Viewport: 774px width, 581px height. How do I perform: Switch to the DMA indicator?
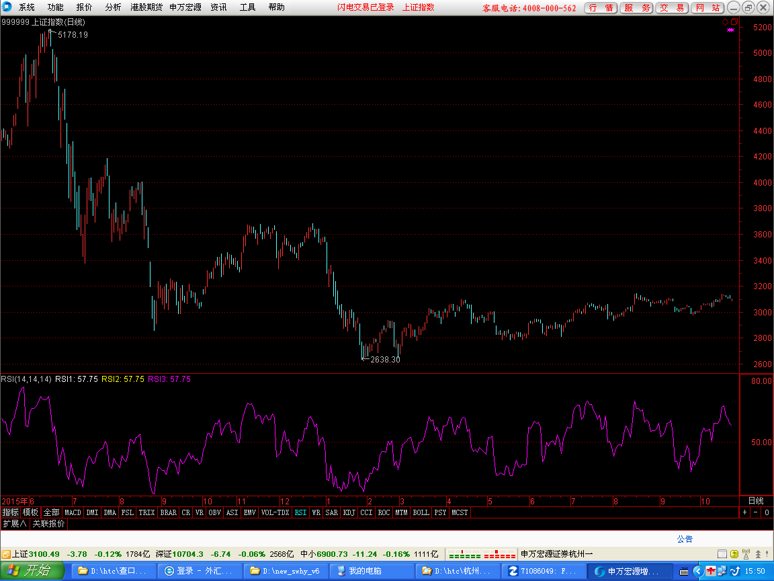click(110, 512)
